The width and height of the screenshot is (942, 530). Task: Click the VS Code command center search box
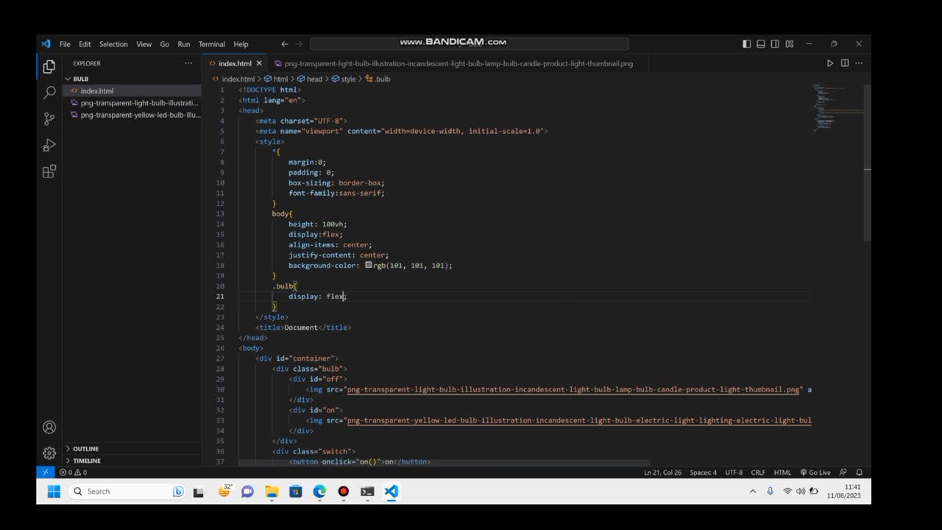coord(469,44)
